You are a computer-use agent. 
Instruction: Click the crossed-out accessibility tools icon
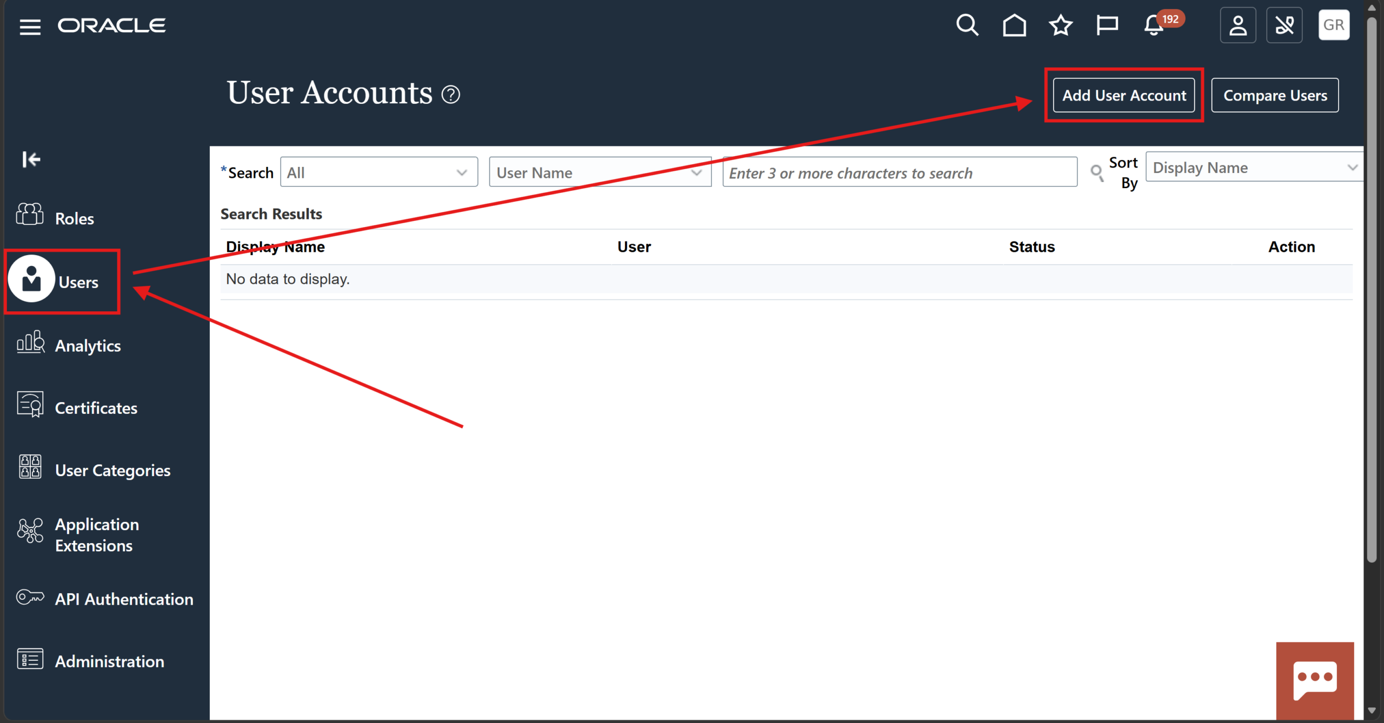point(1285,25)
